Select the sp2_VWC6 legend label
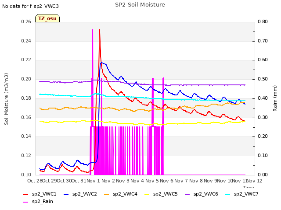Viewport: 281px width, 210px height. (x=206, y=194)
